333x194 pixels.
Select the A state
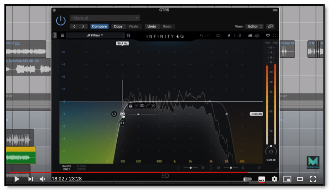229,36
